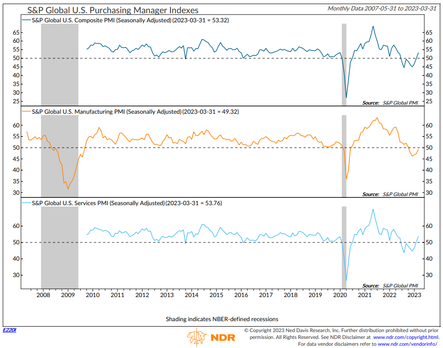
Task: Click the chart title S&P Global U.S. Purchasing Manager Indexes
Action: click(x=113, y=10)
